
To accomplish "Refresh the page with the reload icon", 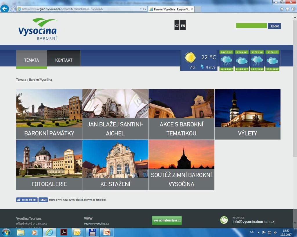I will click(144, 9).
